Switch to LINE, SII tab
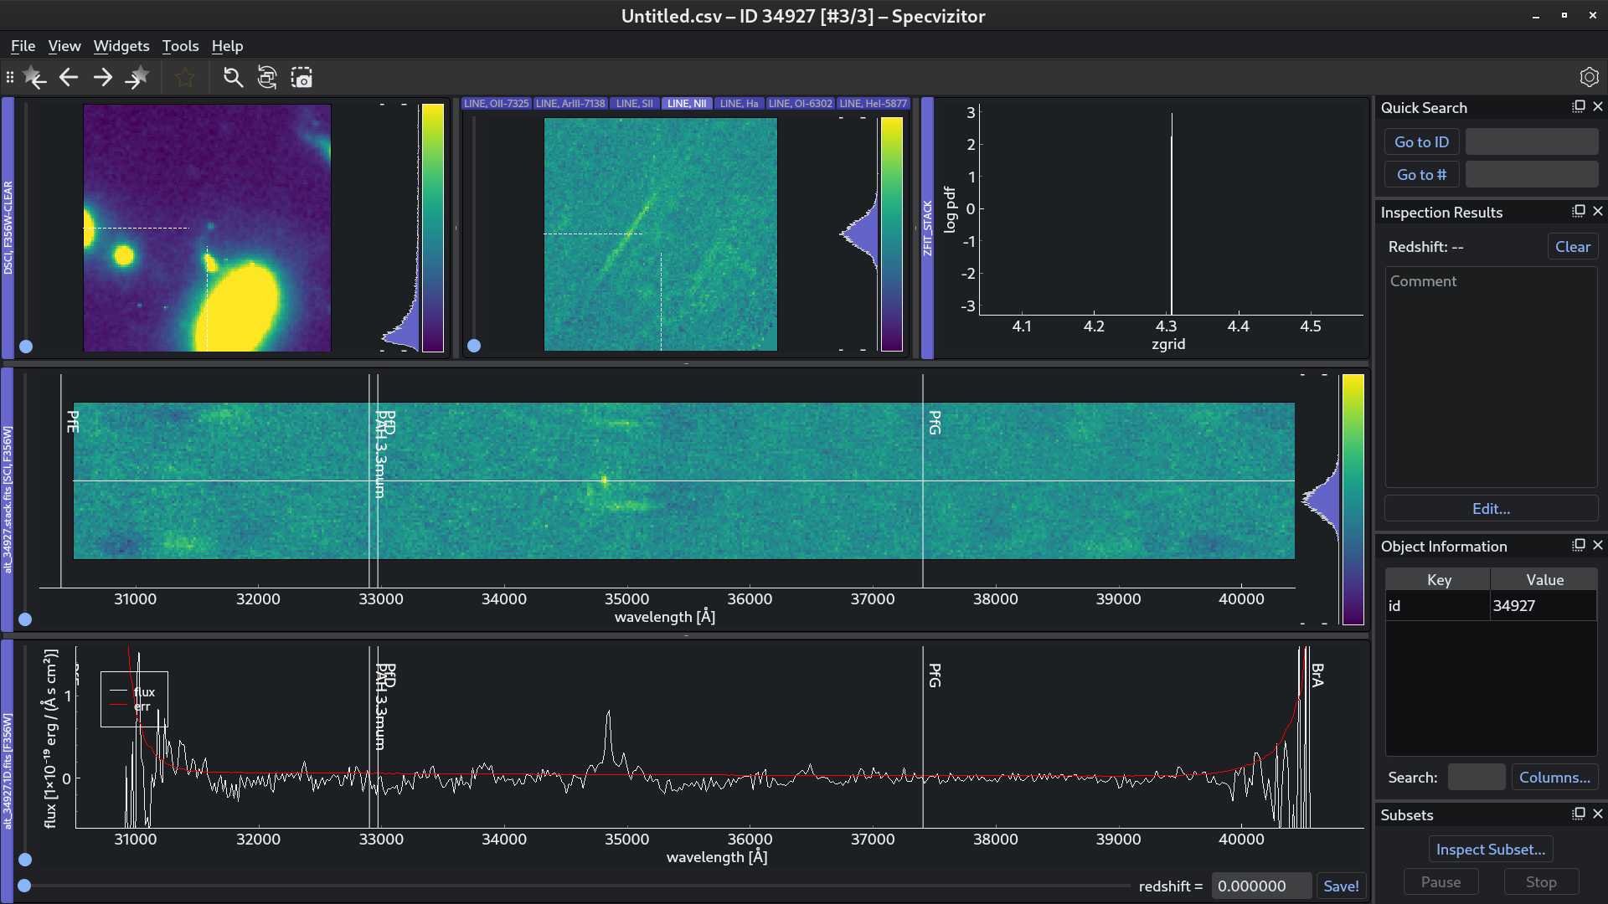The width and height of the screenshot is (1608, 904). [635, 104]
